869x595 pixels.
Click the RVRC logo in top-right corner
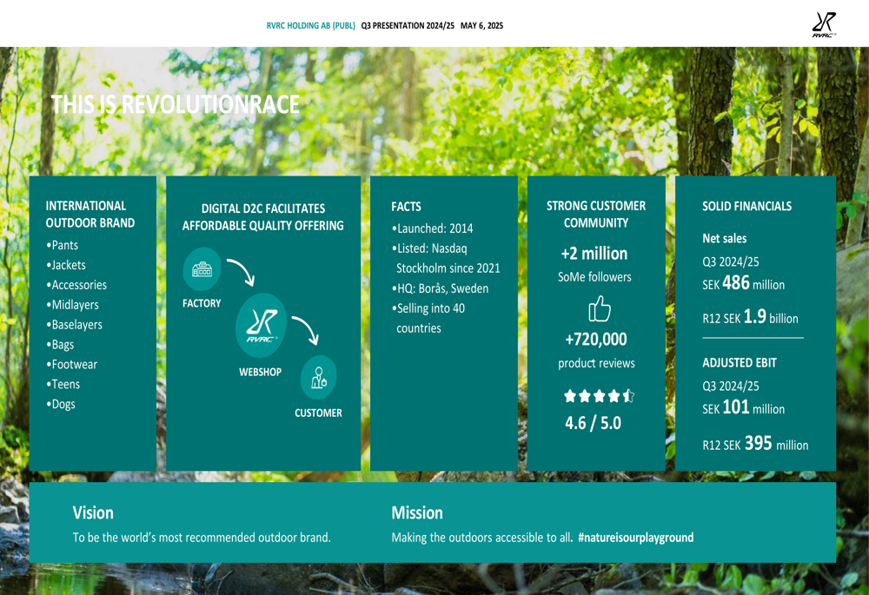pyautogui.click(x=824, y=25)
